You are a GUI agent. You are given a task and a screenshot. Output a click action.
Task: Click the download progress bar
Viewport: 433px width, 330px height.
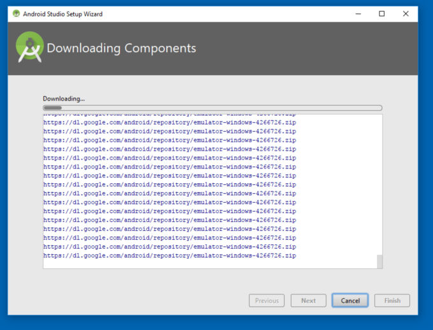213,108
